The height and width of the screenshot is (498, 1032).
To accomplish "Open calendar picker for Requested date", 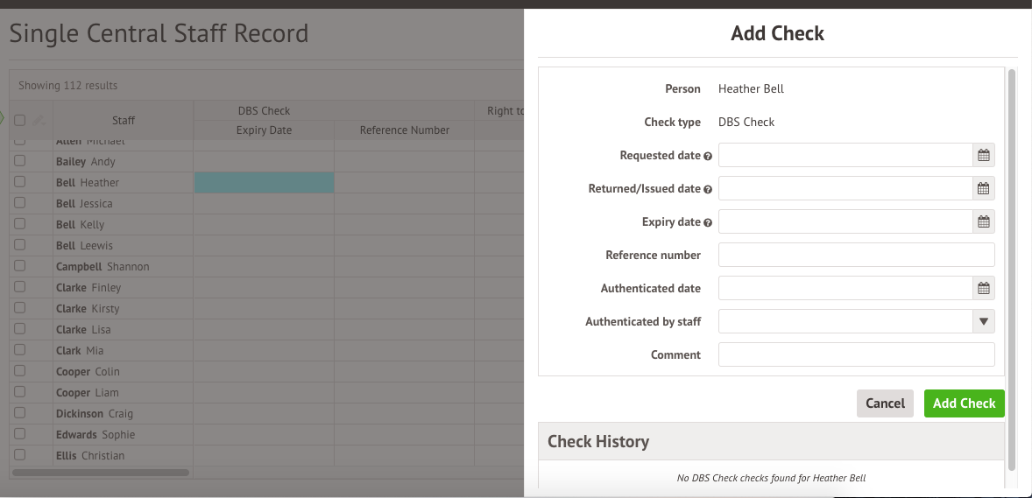I will tap(983, 155).
